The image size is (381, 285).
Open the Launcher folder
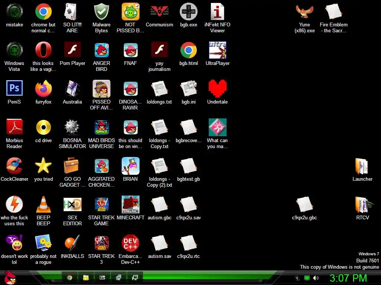(362, 166)
